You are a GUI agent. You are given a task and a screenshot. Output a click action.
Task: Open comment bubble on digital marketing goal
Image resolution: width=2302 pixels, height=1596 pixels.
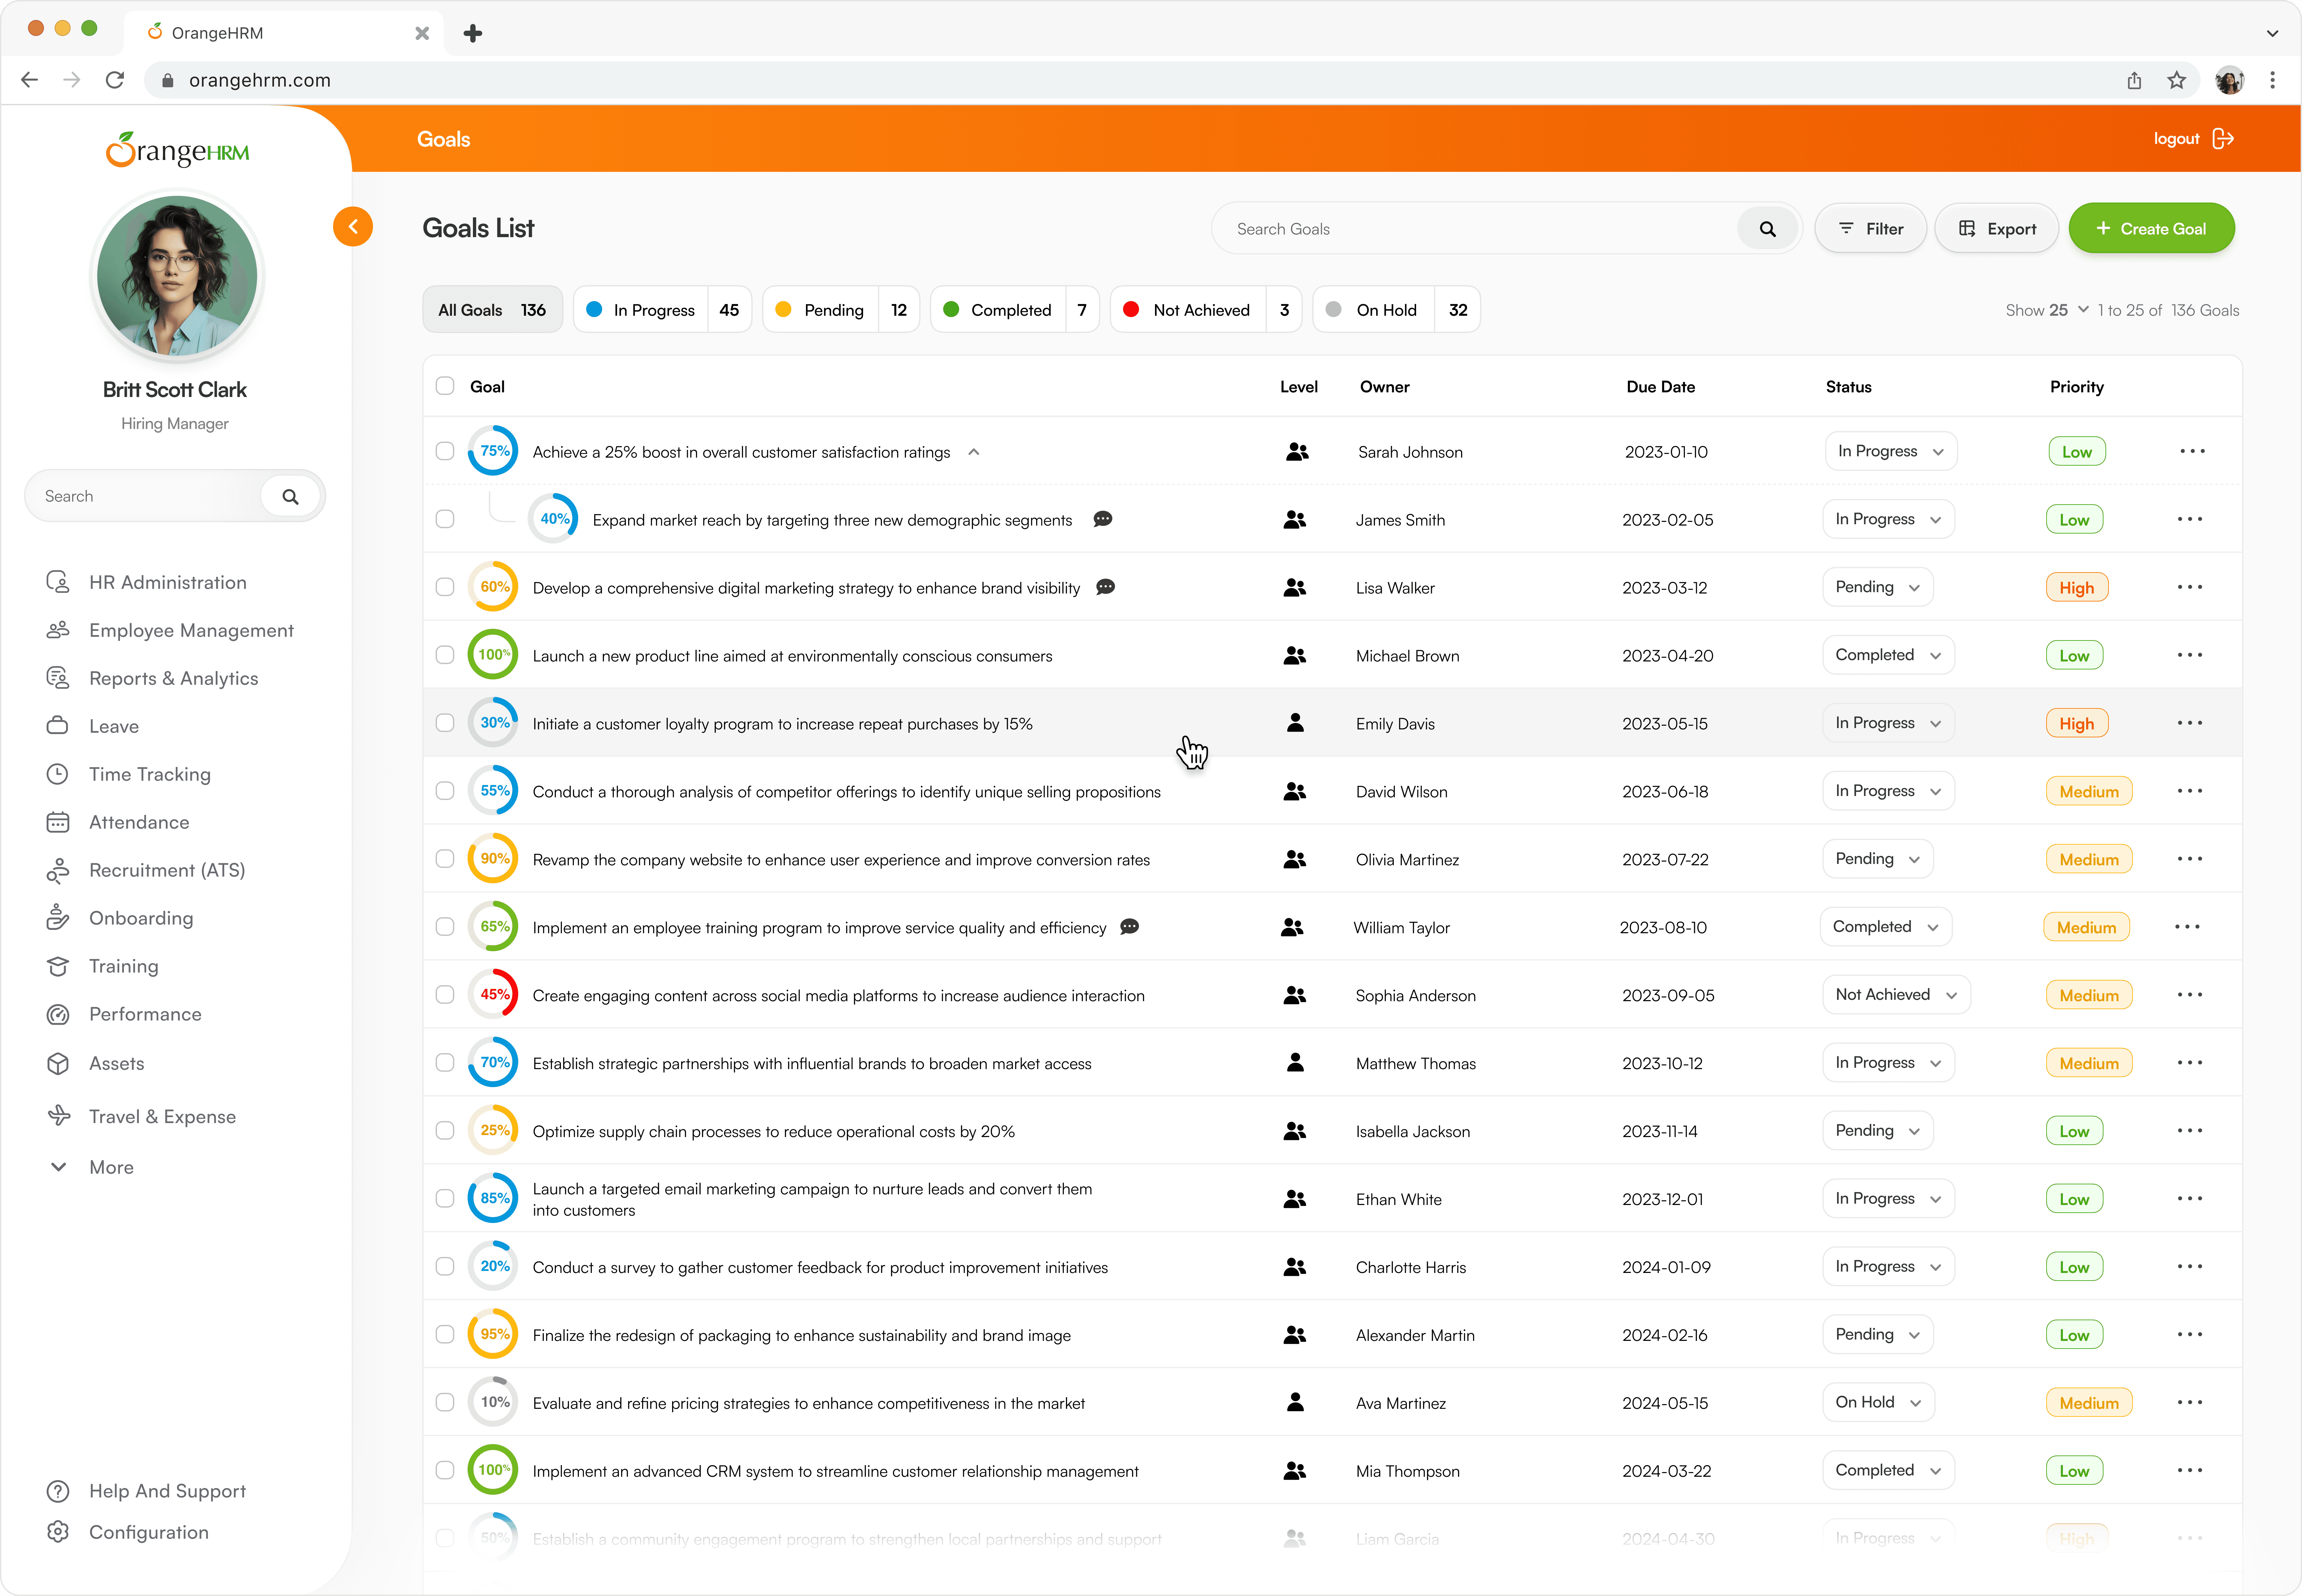point(1105,587)
